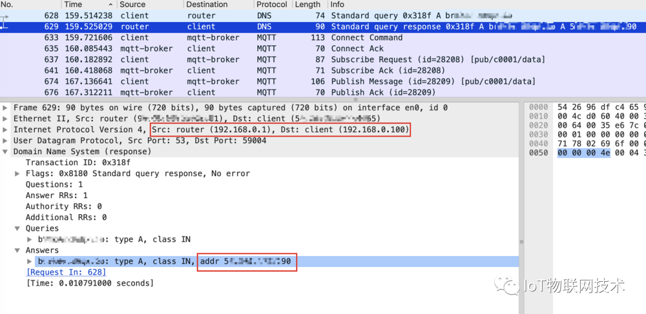
Task: Expand the Ethernet II section
Action: (5, 119)
